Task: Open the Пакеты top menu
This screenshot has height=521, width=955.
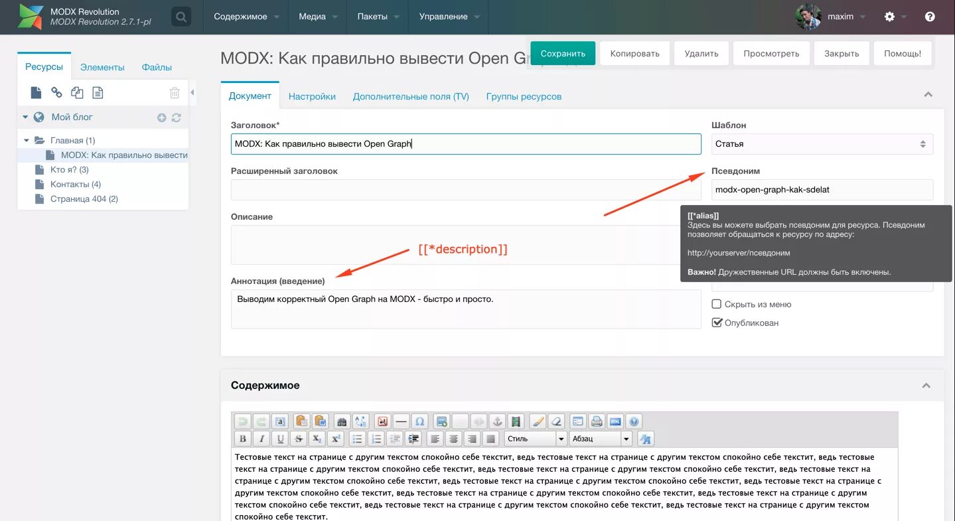Action: [378, 17]
